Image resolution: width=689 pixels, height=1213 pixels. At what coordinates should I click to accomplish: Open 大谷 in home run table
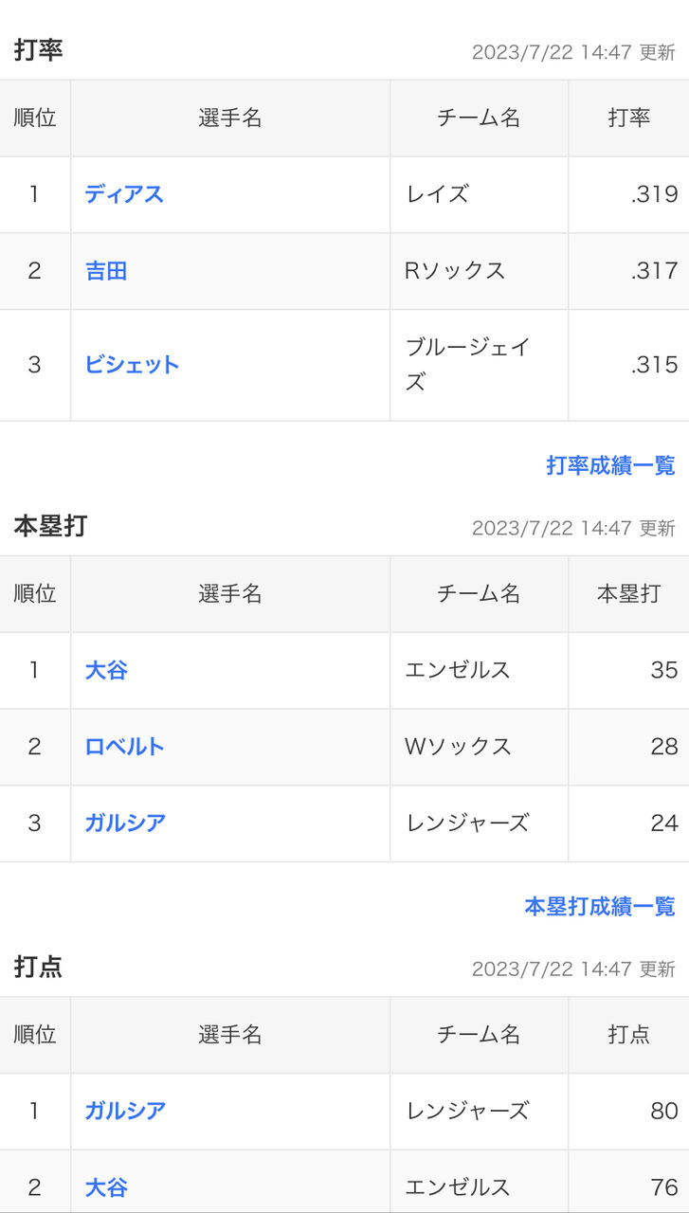[106, 670]
